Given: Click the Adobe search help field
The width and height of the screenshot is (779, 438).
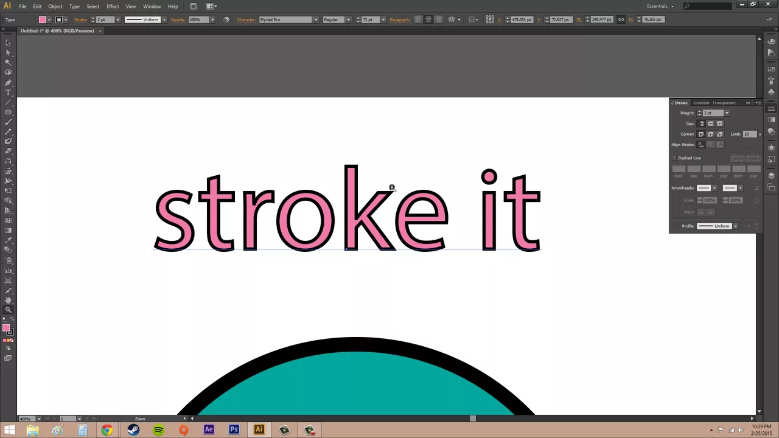Looking at the screenshot, I should tap(709, 6).
